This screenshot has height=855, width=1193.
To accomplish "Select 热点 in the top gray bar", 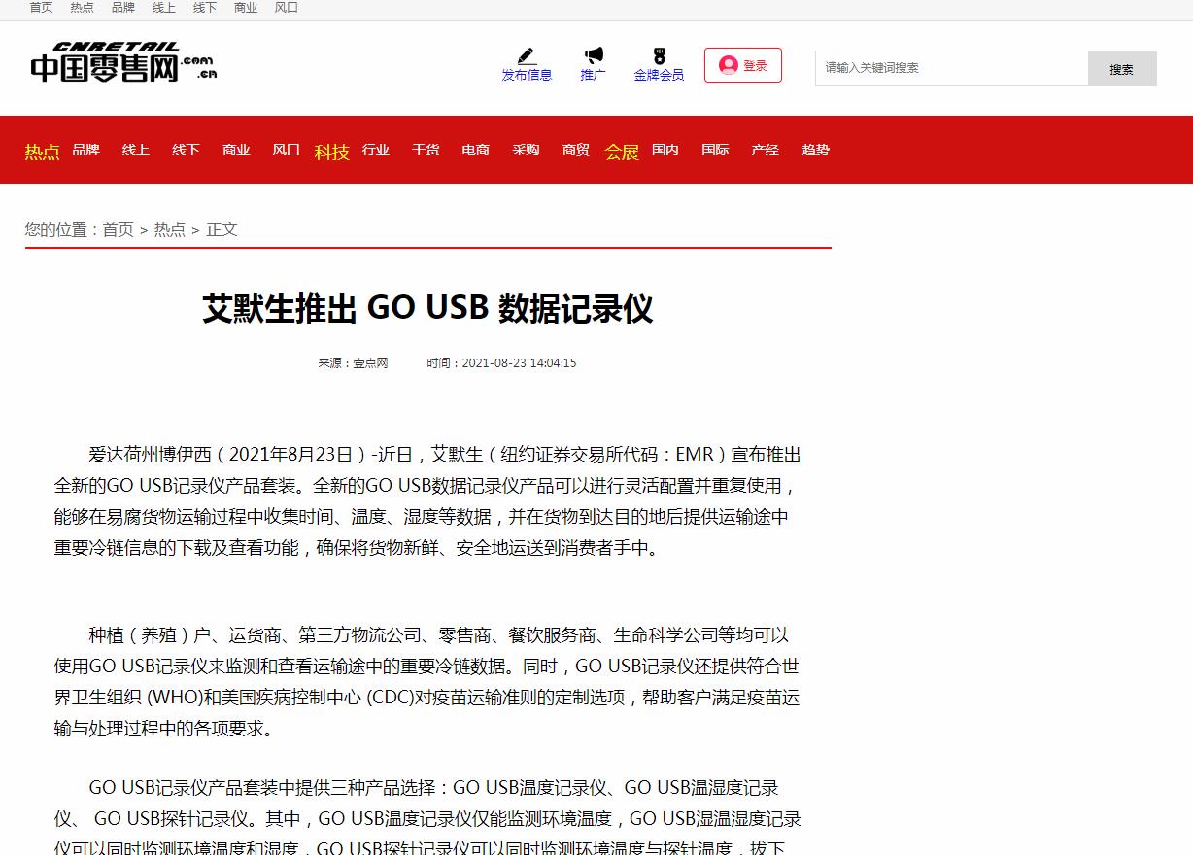I will [82, 8].
